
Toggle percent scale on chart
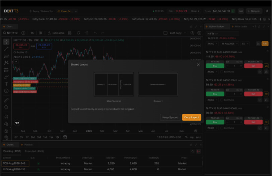[x=186, y=137]
